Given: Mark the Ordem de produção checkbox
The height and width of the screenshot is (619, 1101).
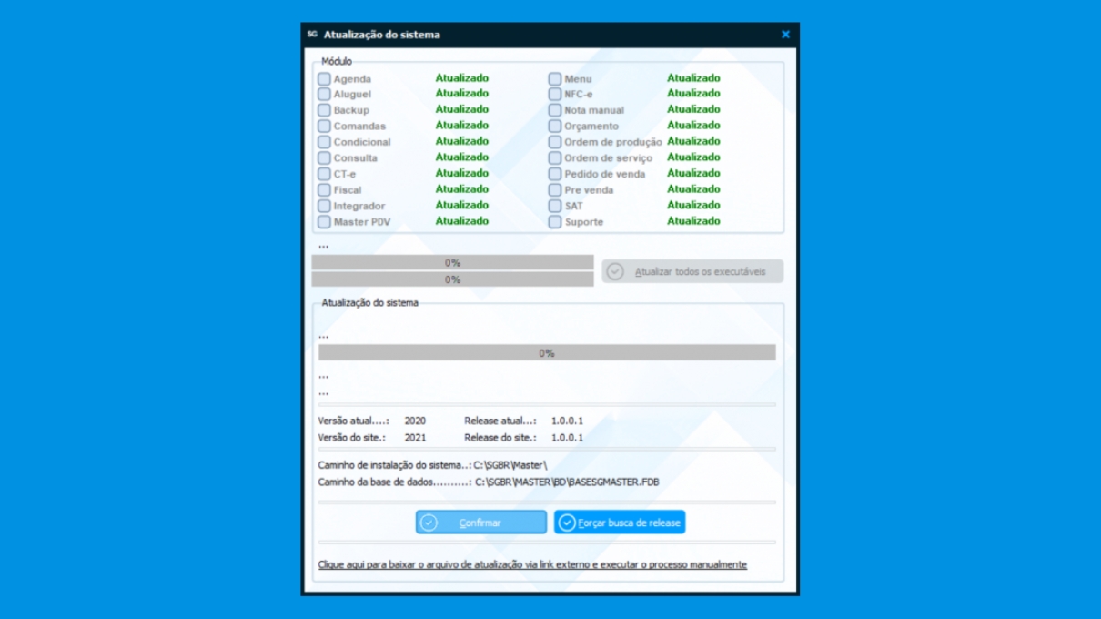Looking at the screenshot, I should (x=555, y=142).
